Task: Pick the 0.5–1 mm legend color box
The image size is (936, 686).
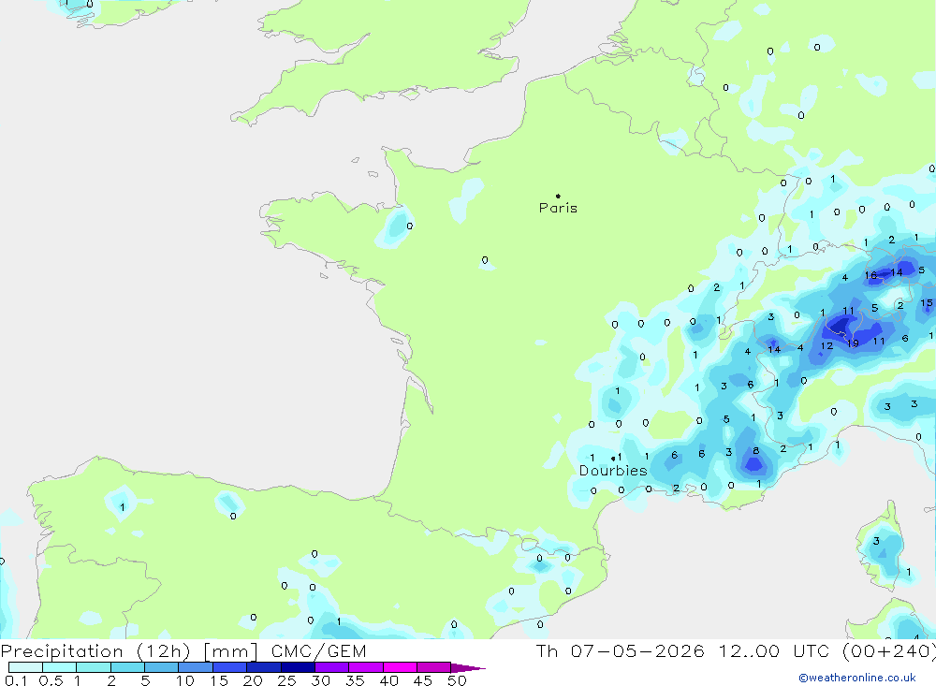Action: (60, 667)
